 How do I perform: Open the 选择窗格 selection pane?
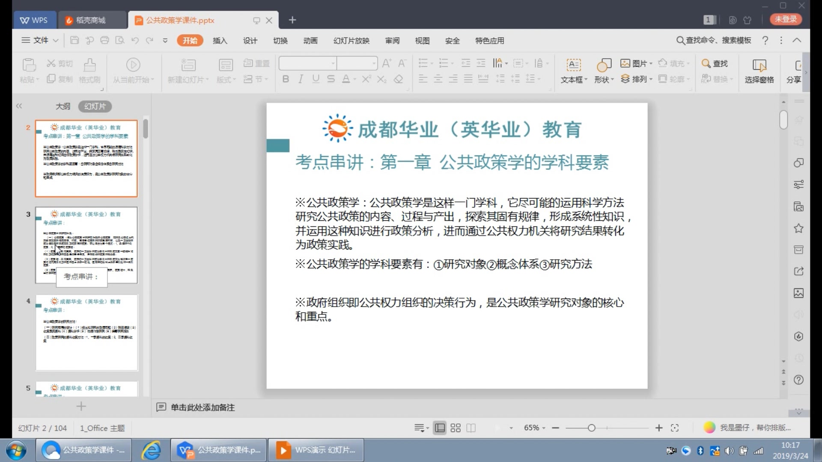759,71
